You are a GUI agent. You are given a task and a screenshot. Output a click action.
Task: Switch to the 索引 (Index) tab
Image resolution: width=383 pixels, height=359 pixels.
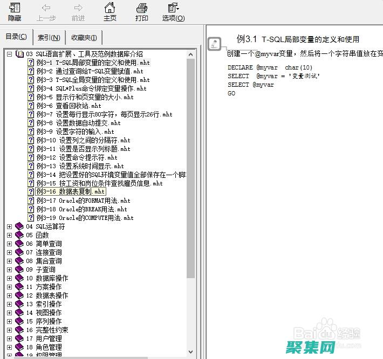(49, 37)
